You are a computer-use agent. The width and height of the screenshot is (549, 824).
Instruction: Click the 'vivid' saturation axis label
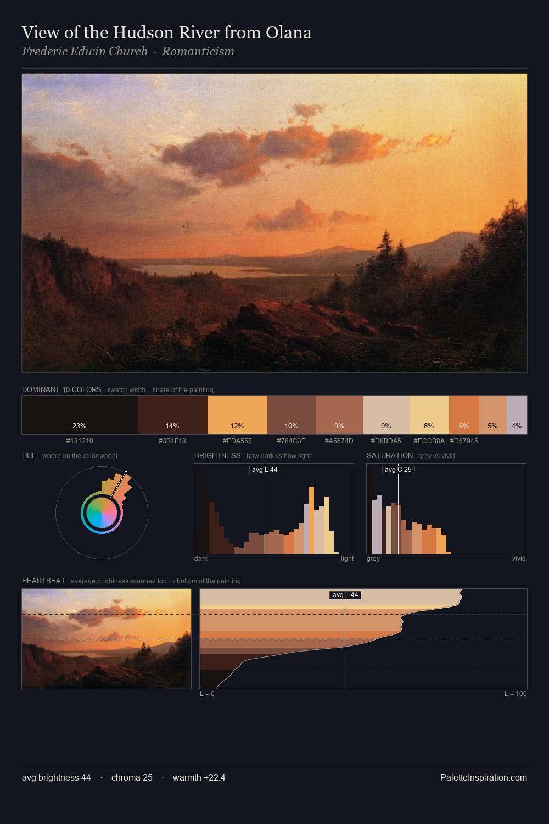(x=519, y=559)
